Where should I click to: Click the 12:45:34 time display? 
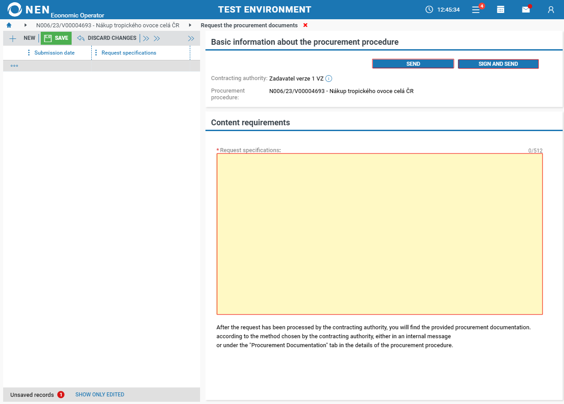pyautogui.click(x=449, y=9)
